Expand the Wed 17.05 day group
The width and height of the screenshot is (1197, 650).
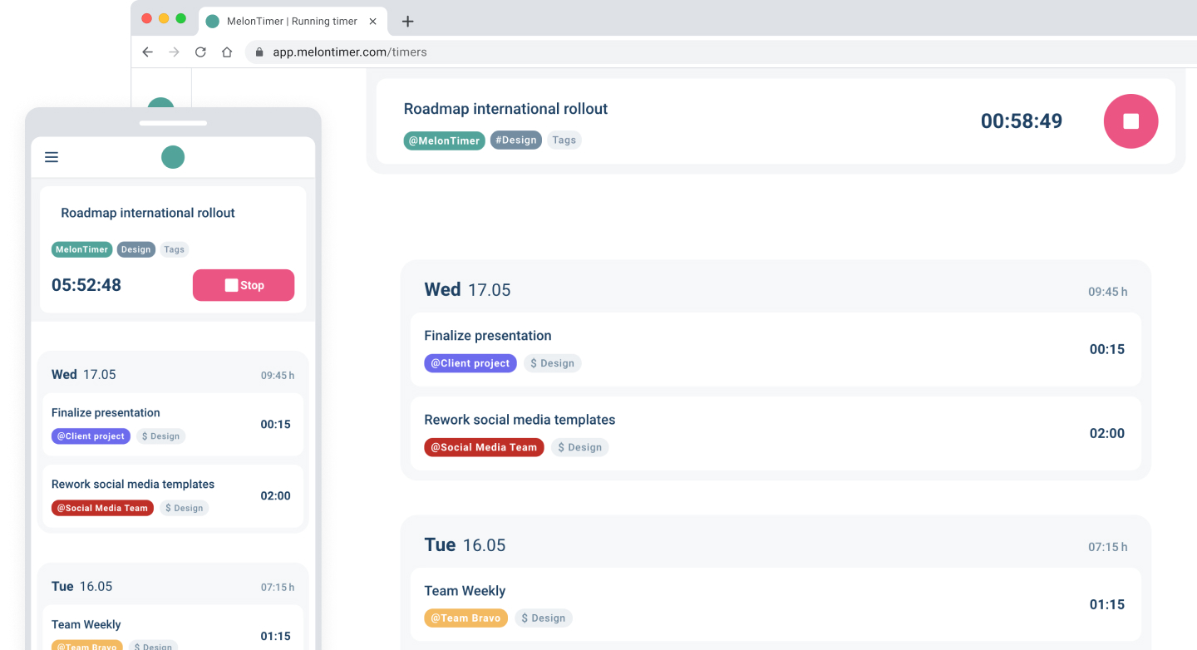click(465, 289)
